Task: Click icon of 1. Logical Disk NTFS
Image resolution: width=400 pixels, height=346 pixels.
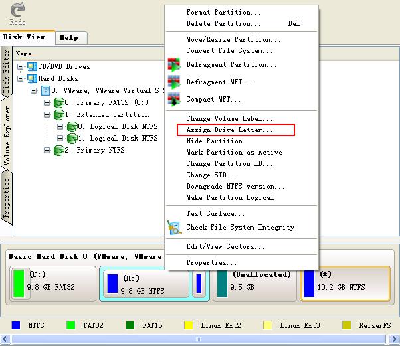Action: coord(72,138)
